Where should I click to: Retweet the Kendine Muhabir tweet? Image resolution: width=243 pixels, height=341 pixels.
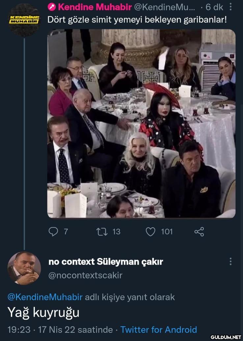pyautogui.click(x=98, y=232)
